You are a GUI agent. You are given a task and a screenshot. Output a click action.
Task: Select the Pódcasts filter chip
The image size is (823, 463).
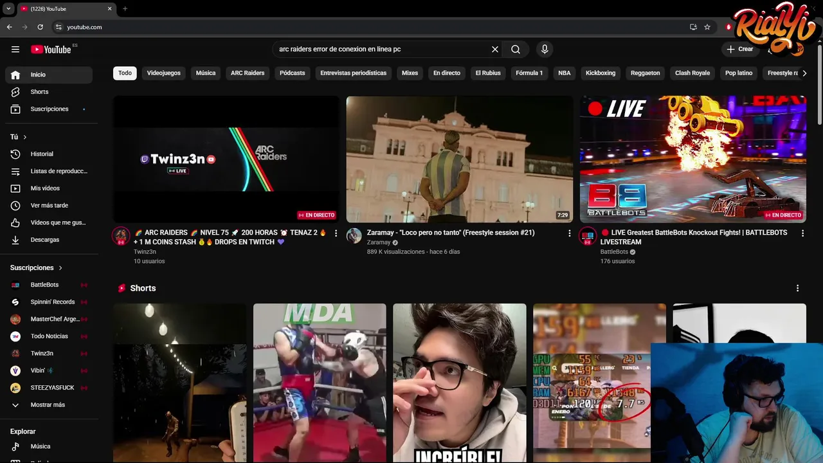point(293,73)
